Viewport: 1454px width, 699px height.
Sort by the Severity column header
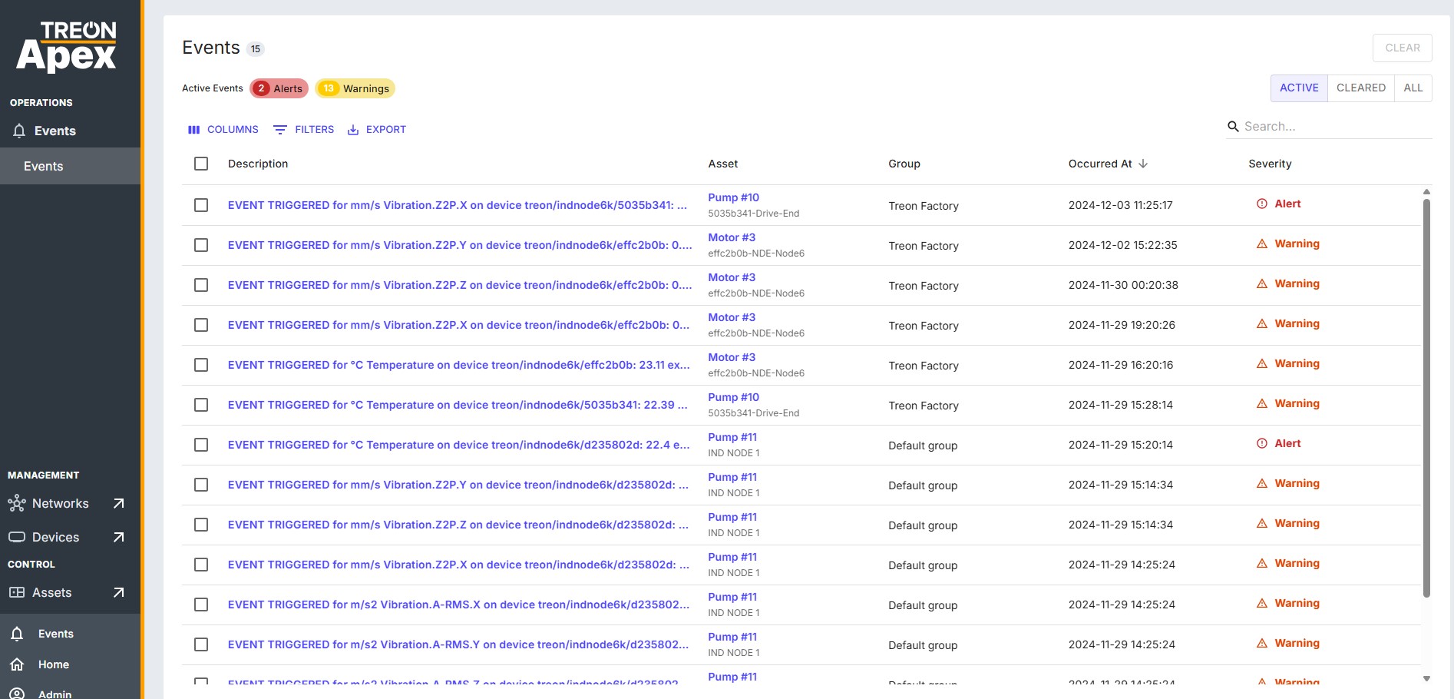pyautogui.click(x=1270, y=164)
